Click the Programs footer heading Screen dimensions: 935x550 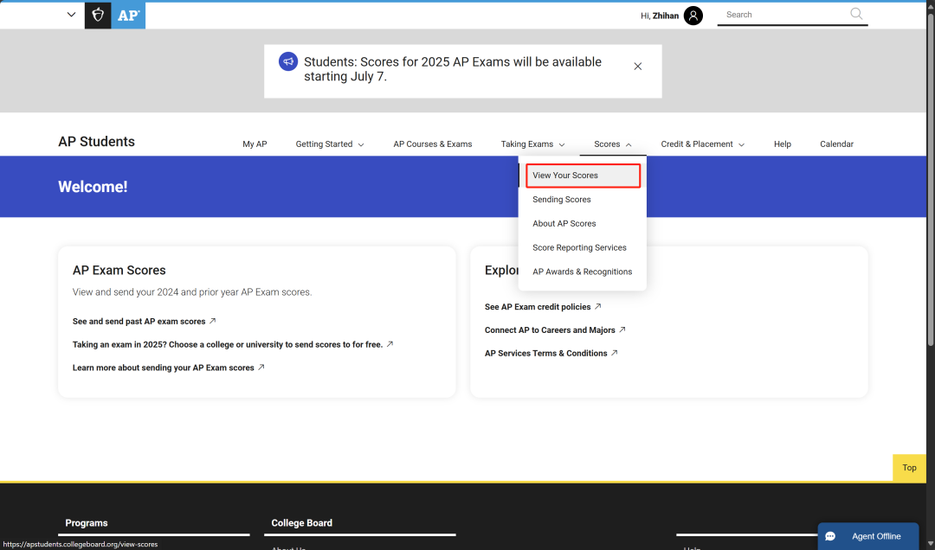click(x=87, y=523)
